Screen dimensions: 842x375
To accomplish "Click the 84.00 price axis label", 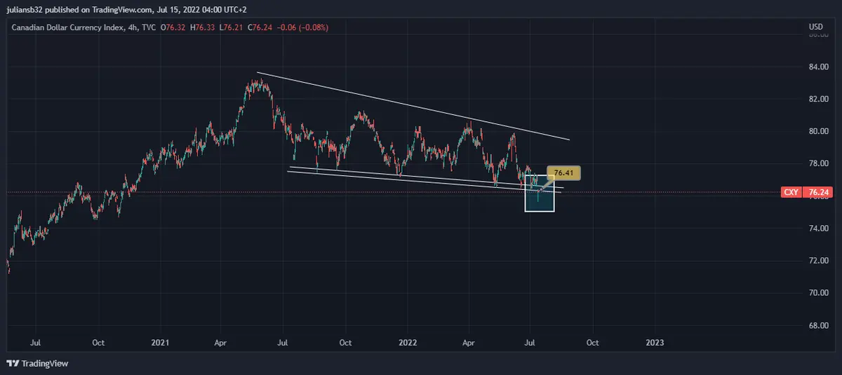I will [x=817, y=67].
